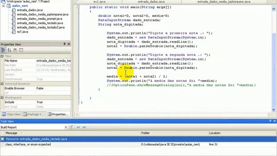Click the 'line 31' location cell

(213, 144)
